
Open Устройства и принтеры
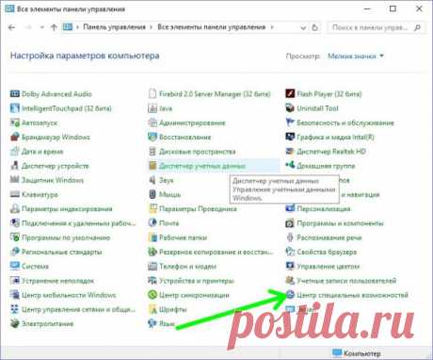[x=197, y=281]
